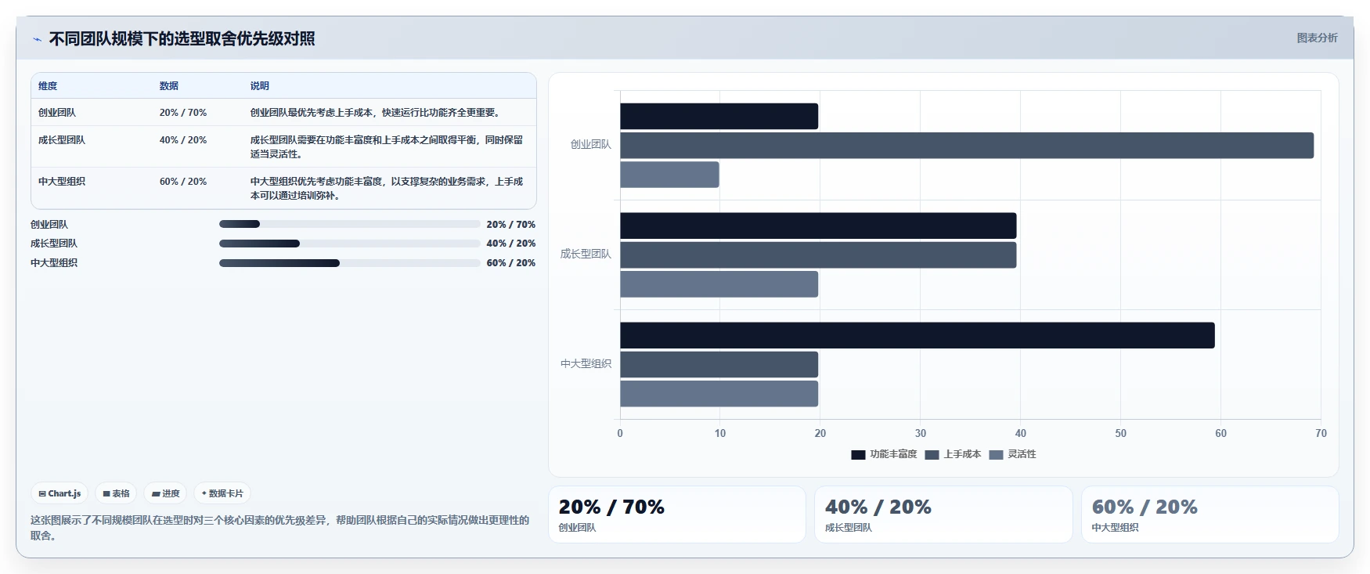This screenshot has height=574, width=1370.
Task: Click the 灵活性 bar for 成长型团队
Action: tap(719, 284)
